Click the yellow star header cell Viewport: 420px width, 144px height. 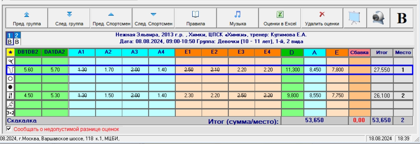point(10,53)
